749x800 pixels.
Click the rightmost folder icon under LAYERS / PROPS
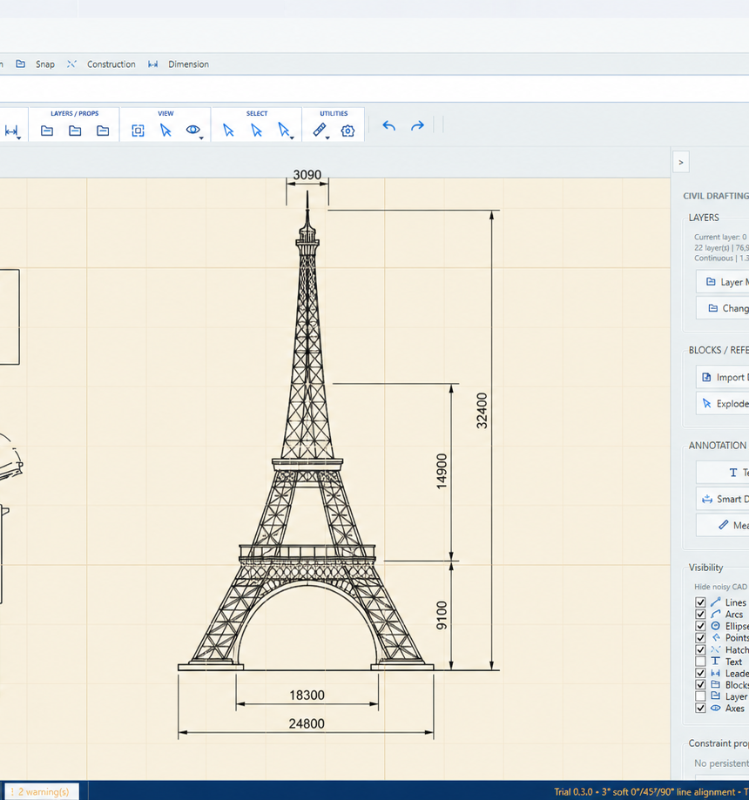[x=103, y=131]
